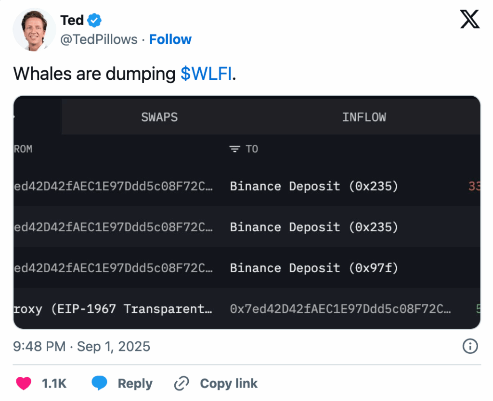Click Ted's profile avatar photo

(x=34, y=29)
